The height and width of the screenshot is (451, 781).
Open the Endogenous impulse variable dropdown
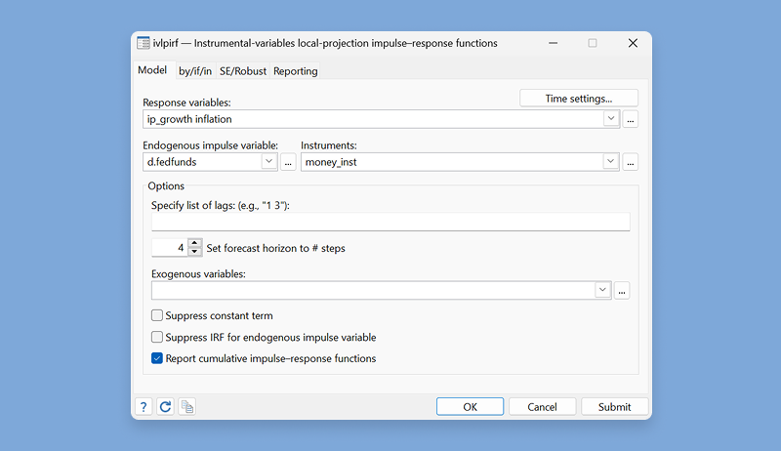269,162
